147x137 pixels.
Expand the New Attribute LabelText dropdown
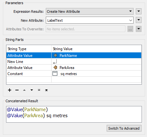point(131,20)
